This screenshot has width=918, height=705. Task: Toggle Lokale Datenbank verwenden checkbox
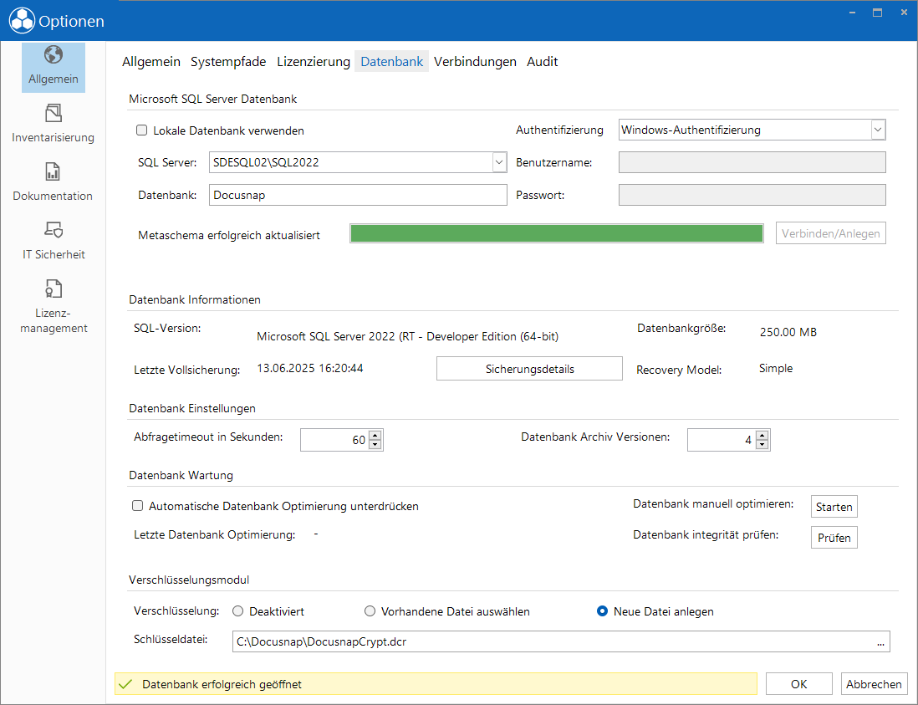(141, 130)
